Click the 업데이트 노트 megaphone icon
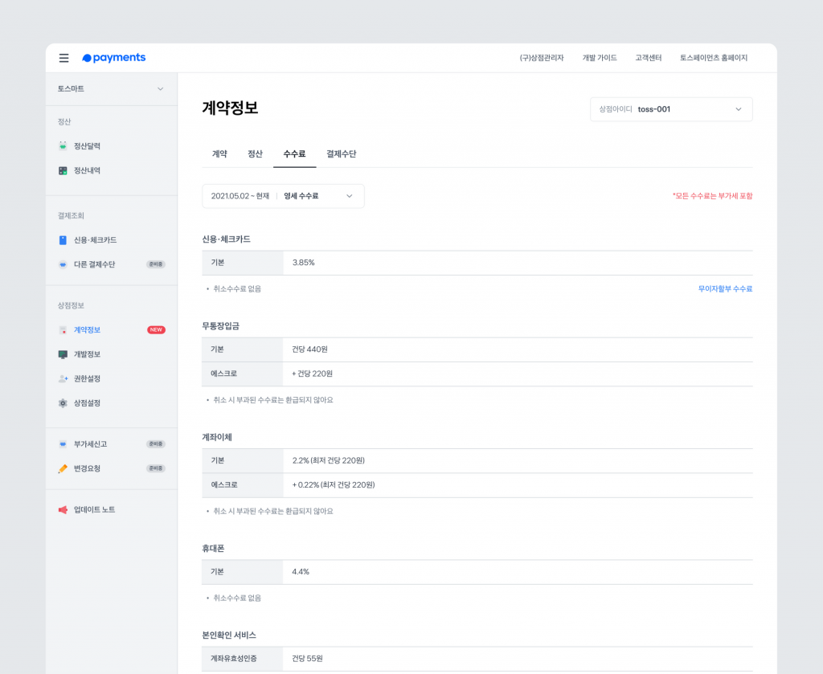The image size is (823, 674). 63,509
